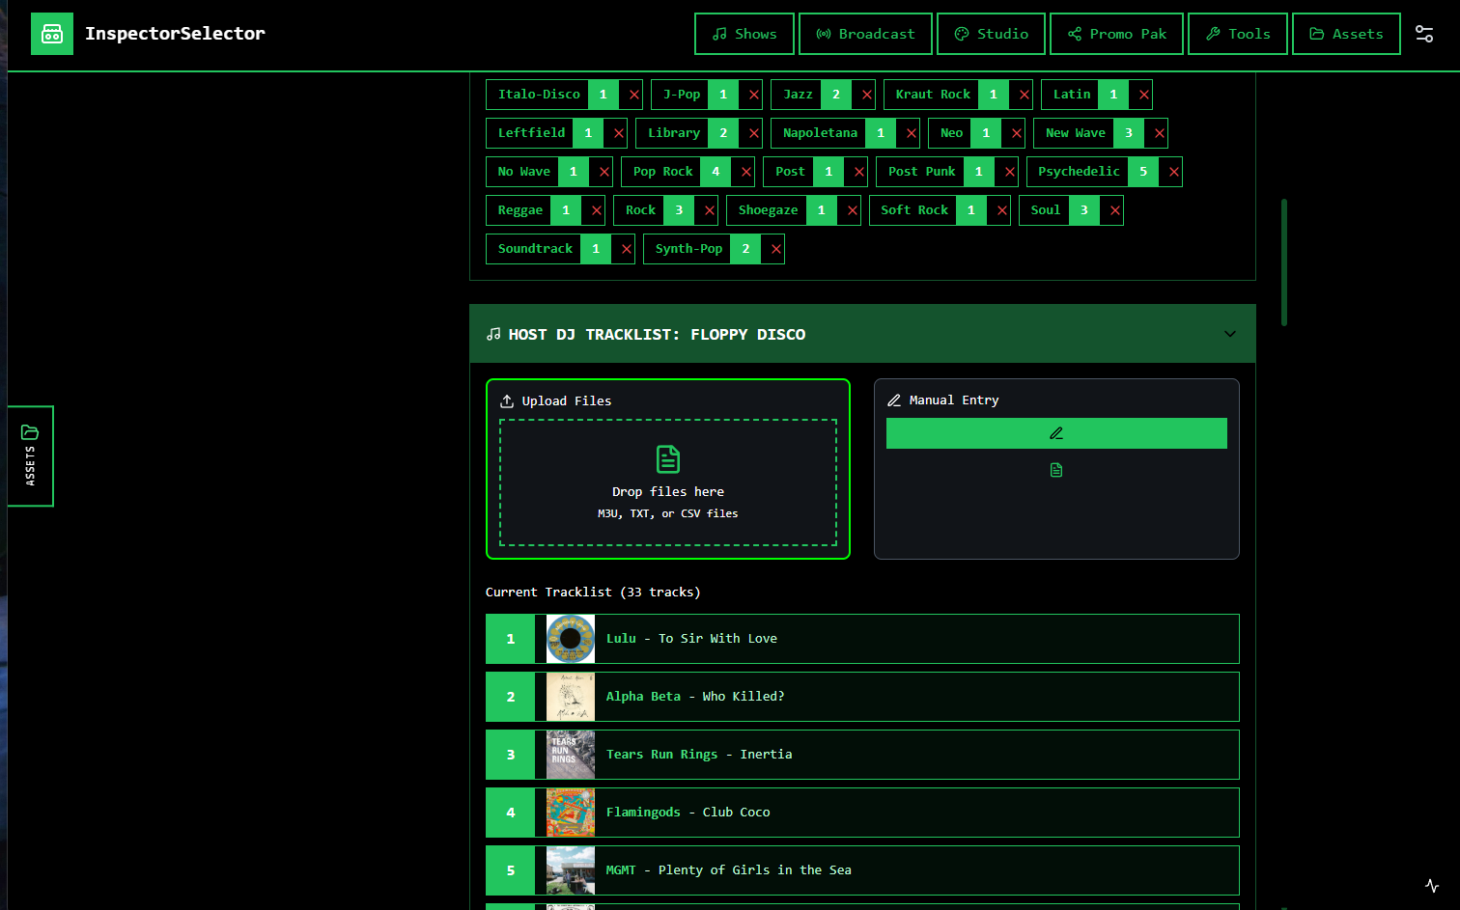Viewport: 1460px width, 910px height.
Task: Click the page vertical scrollbar thumb
Action: (1283, 262)
